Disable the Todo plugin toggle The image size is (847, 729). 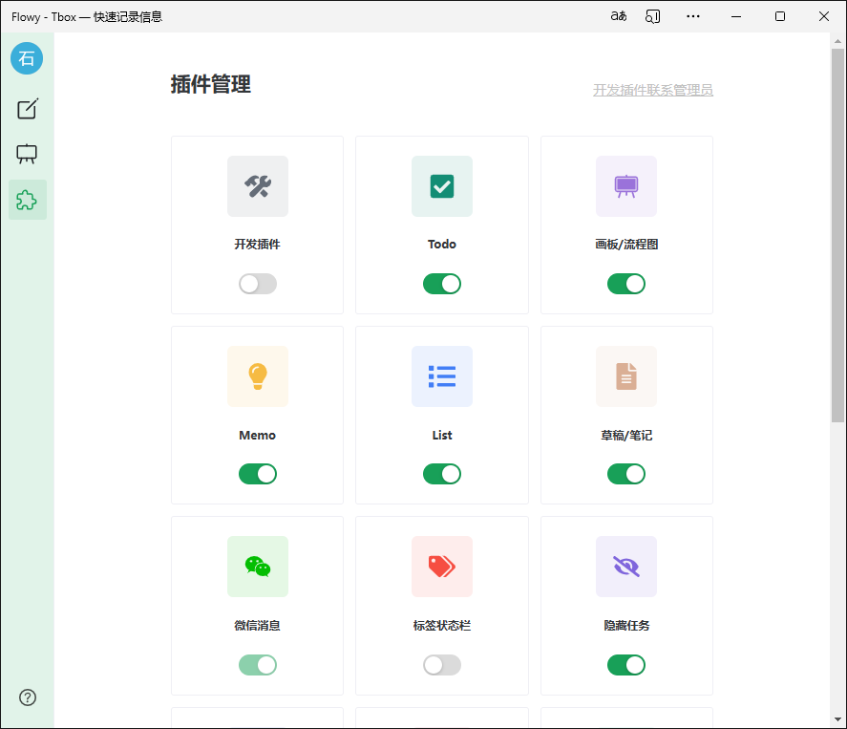pyautogui.click(x=441, y=284)
